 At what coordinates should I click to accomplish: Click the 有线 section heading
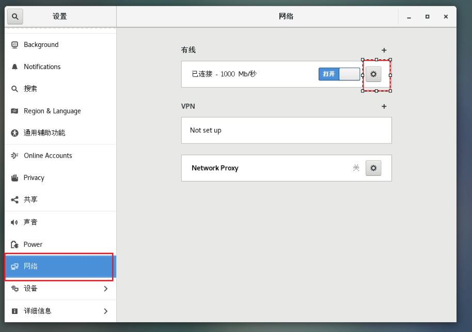click(x=188, y=50)
